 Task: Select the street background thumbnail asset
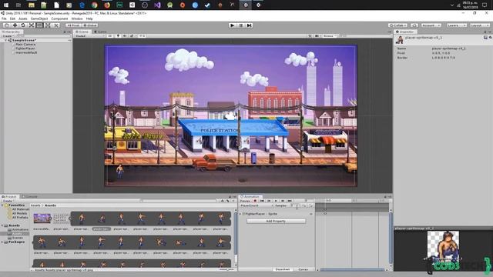(42, 219)
